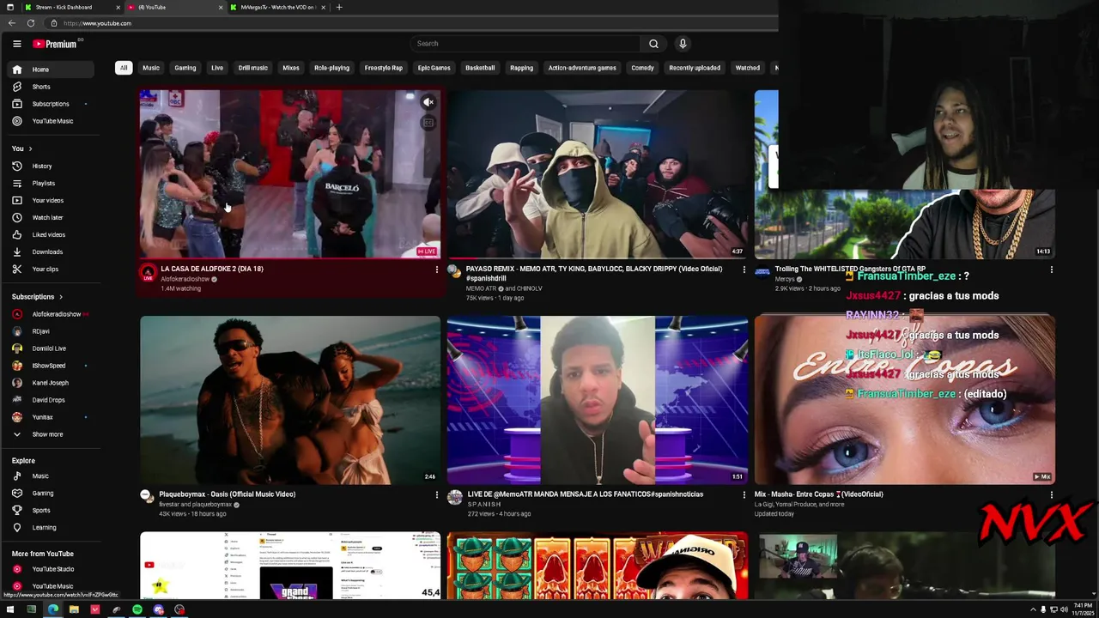The image size is (1099, 618).
Task: Open Shorts in the sidebar
Action: coord(51,87)
